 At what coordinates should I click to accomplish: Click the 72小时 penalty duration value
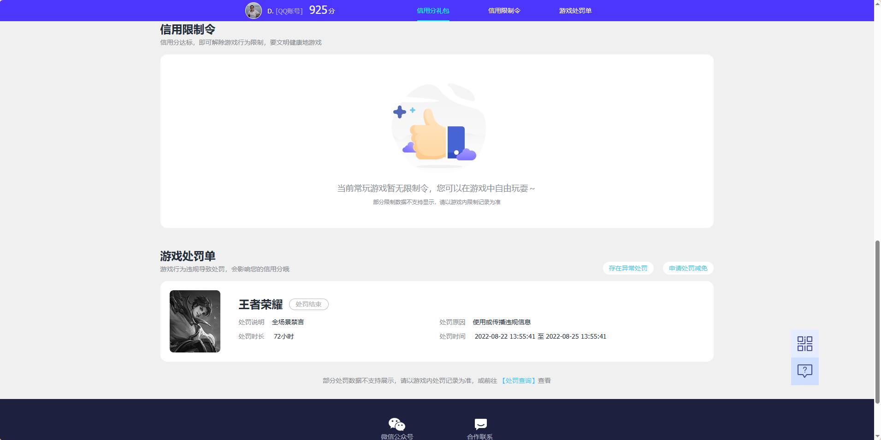point(284,336)
